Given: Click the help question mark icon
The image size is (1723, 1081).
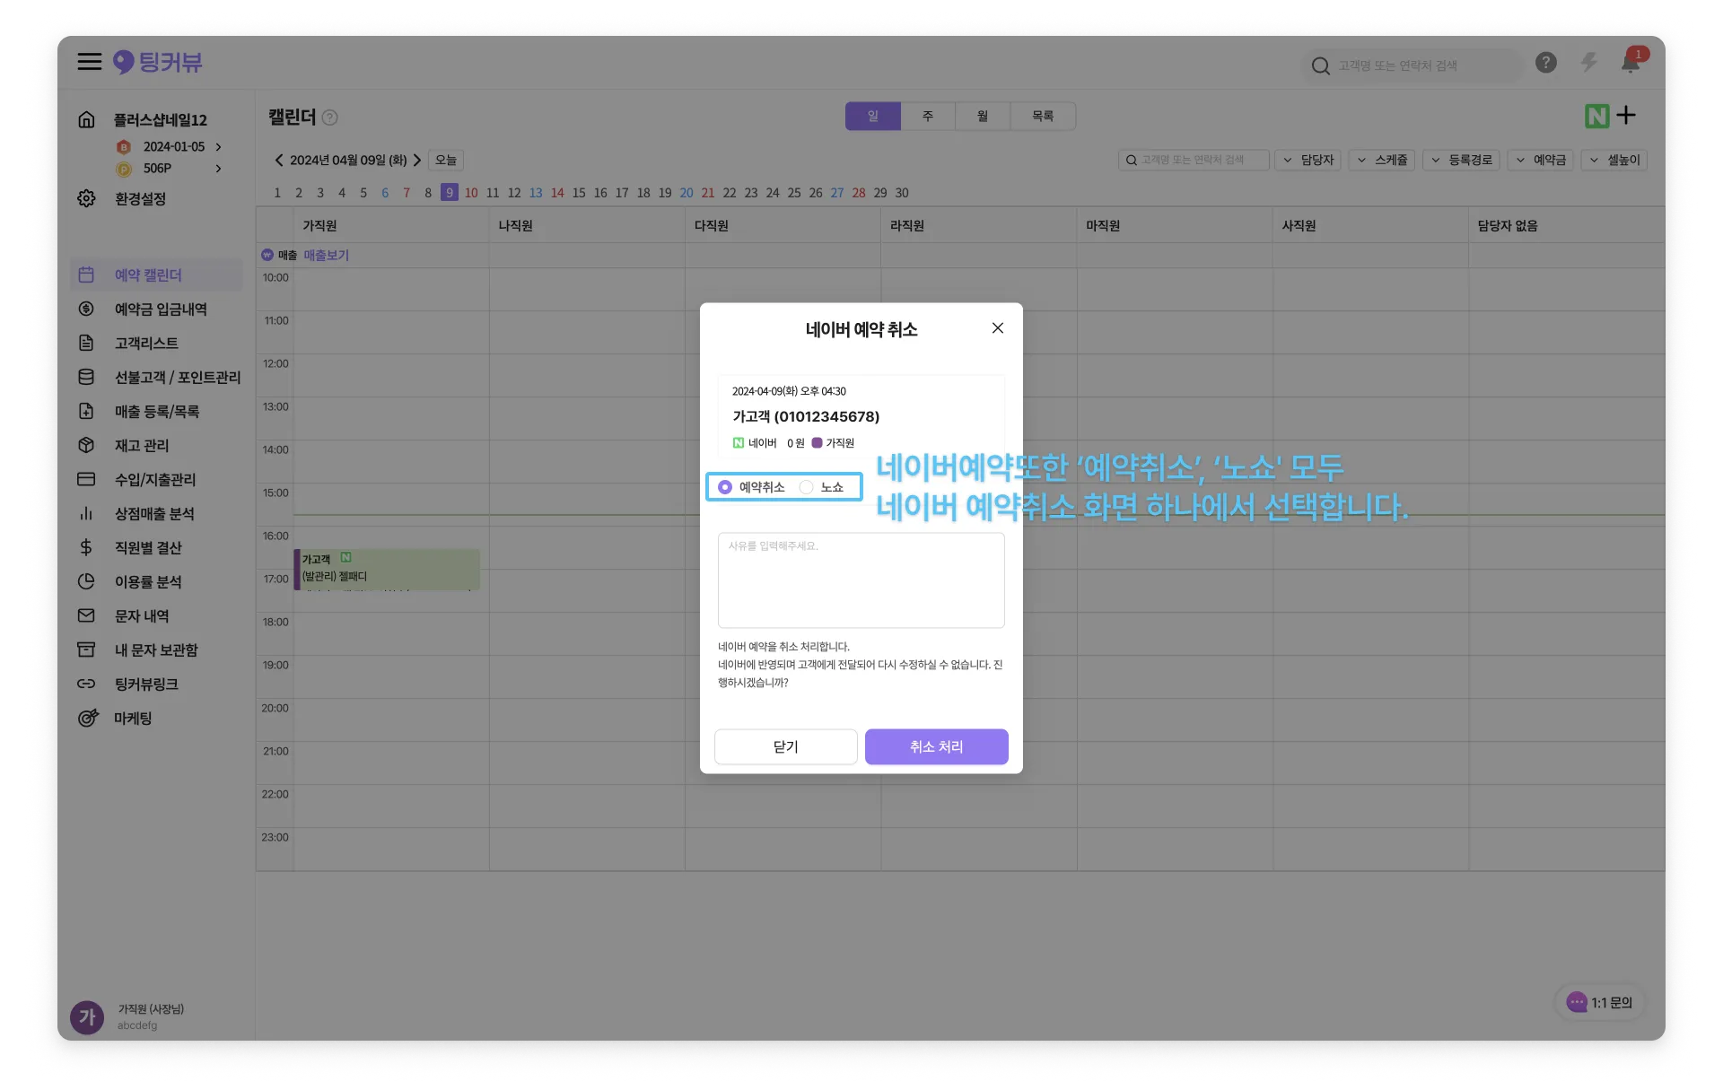Looking at the screenshot, I should pos(1545,63).
